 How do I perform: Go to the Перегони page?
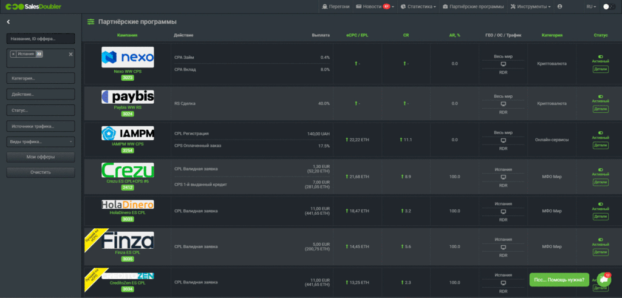(x=335, y=7)
